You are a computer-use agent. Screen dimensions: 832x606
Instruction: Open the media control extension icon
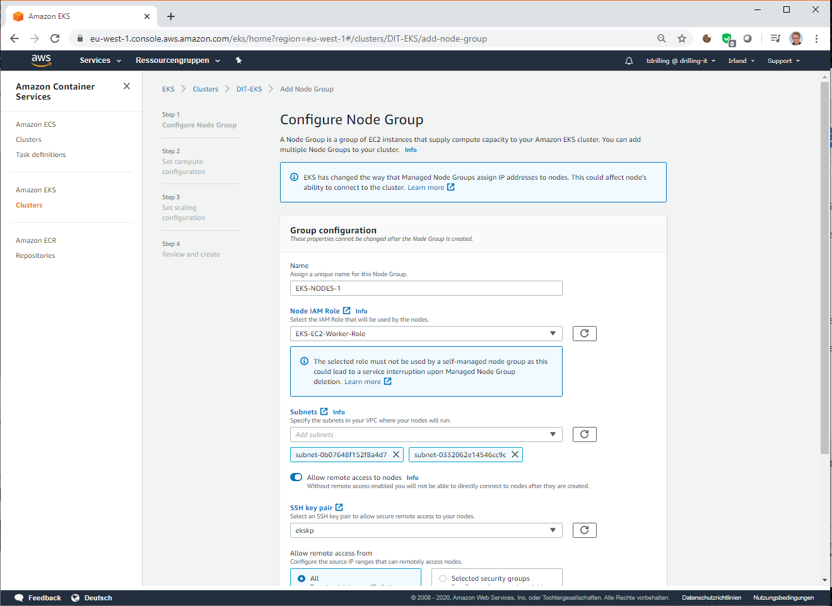(x=775, y=38)
